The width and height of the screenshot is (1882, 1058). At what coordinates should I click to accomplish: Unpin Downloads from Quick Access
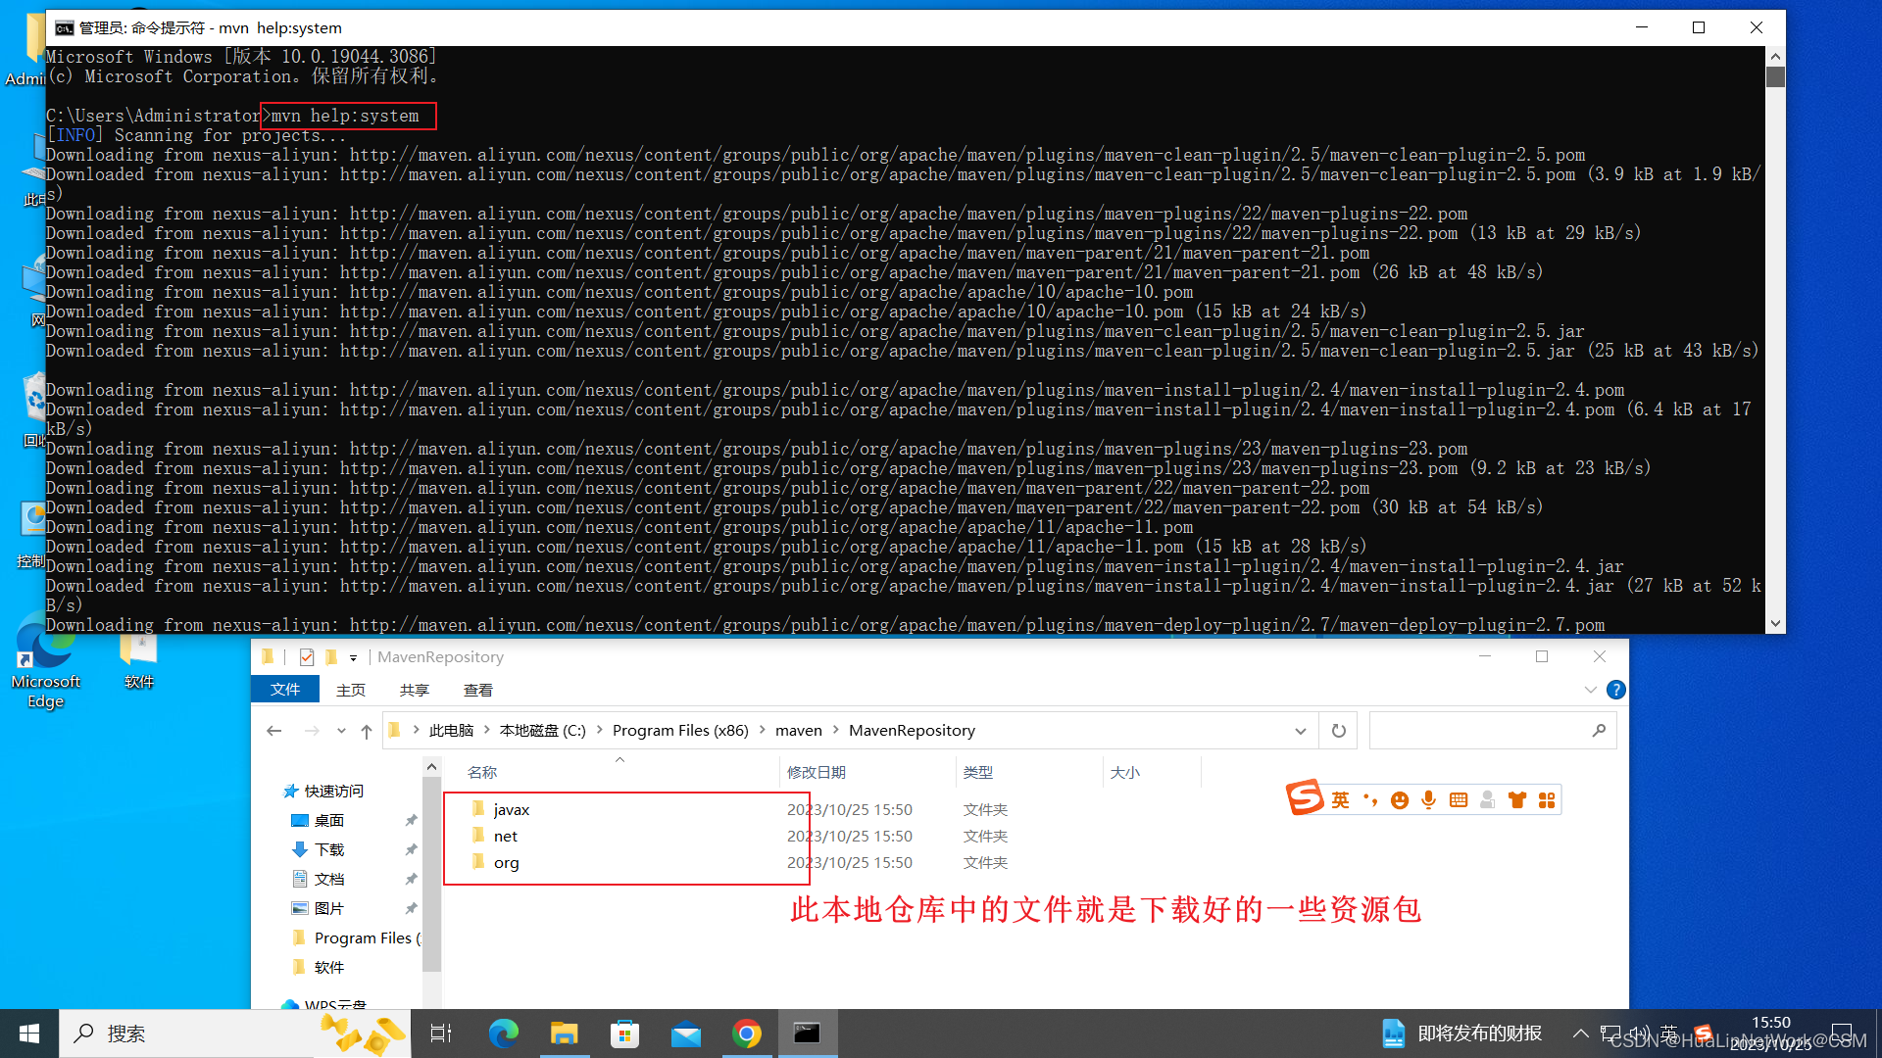[411, 849]
